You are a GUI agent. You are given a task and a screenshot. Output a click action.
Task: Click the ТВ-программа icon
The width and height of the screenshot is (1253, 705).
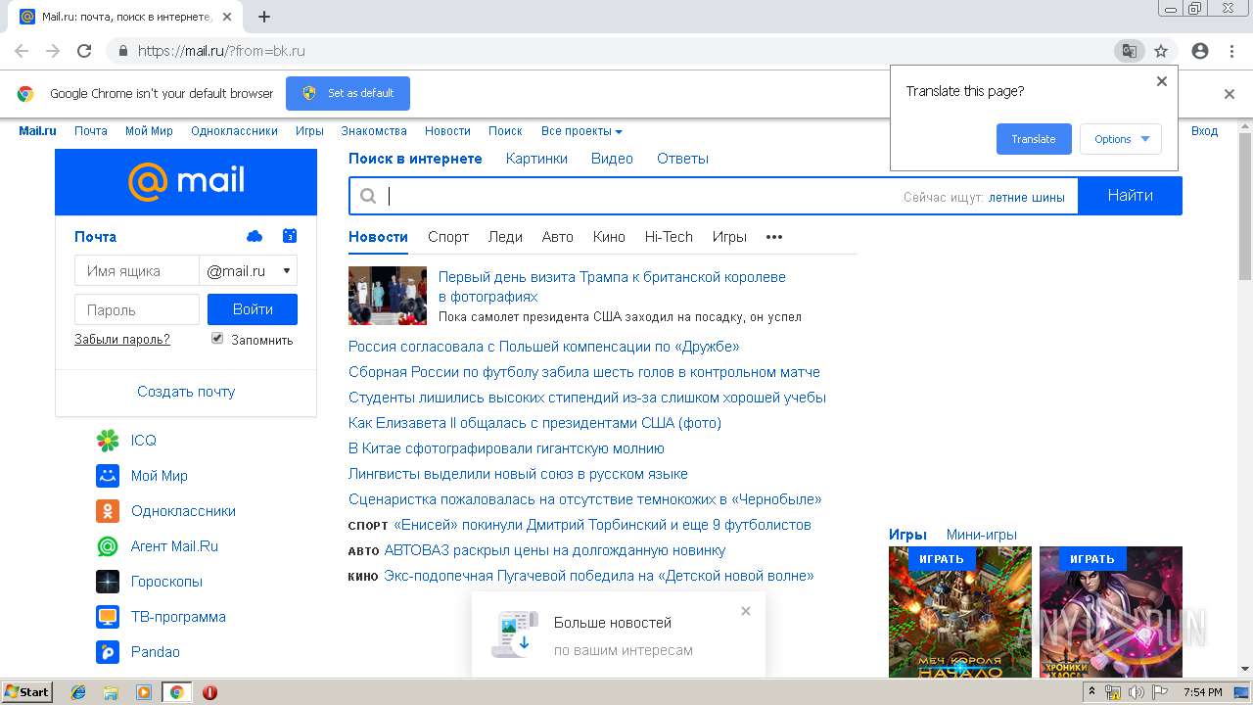[x=108, y=617]
